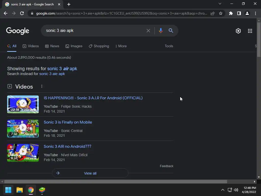Click the vertical page scrollbar thumb

coord(259,40)
